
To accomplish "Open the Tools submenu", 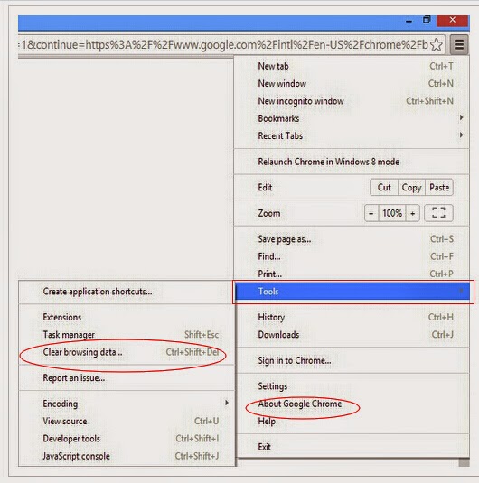I will tap(352, 291).
